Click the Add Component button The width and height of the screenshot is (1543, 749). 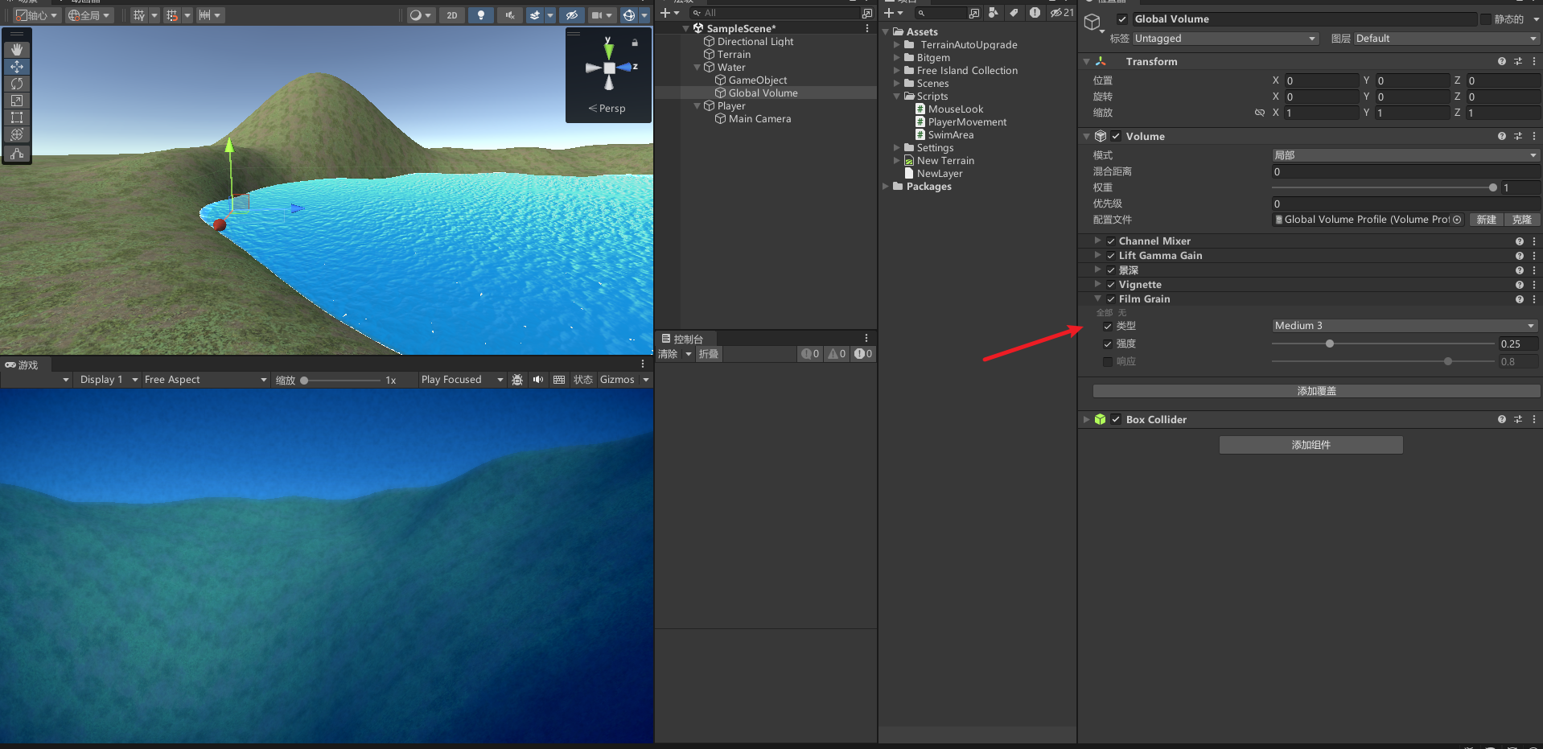(x=1311, y=445)
